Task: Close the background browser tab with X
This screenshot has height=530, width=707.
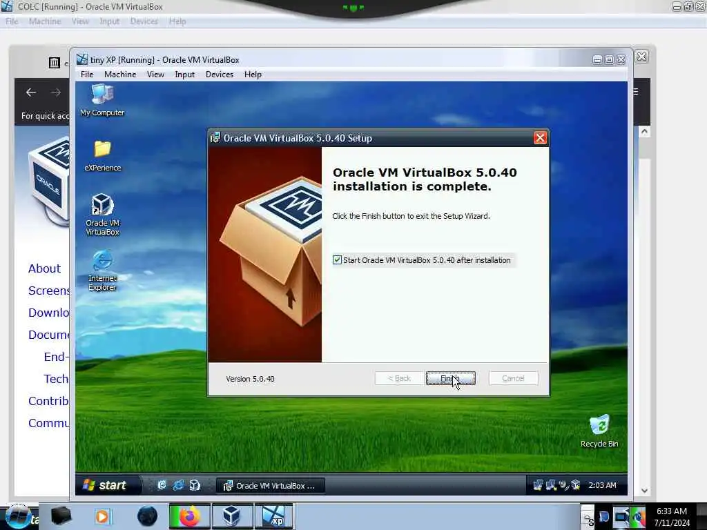Action: (641, 57)
